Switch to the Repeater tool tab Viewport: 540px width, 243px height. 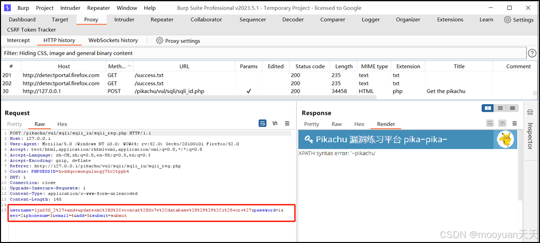click(x=162, y=20)
